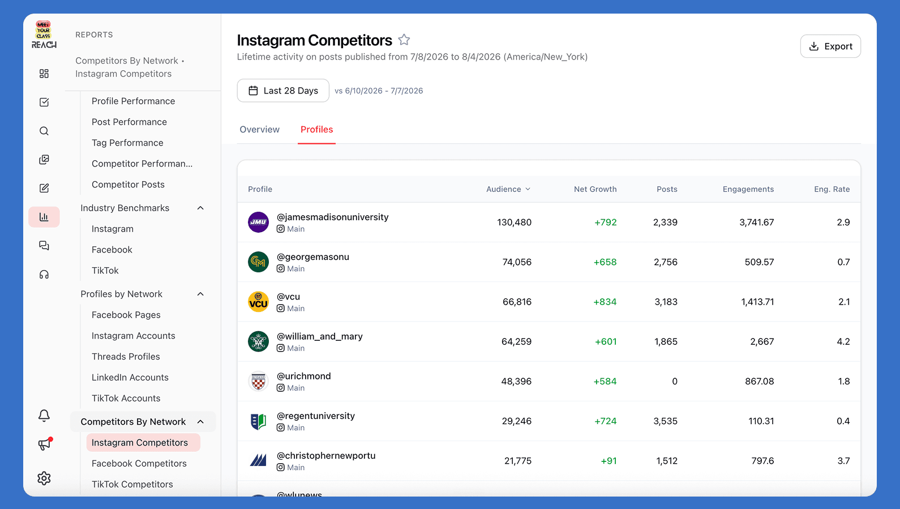The width and height of the screenshot is (900, 509).
Task: Click the Instagram icon under @jamesmadisonuniversity
Action: pyautogui.click(x=281, y=229)
